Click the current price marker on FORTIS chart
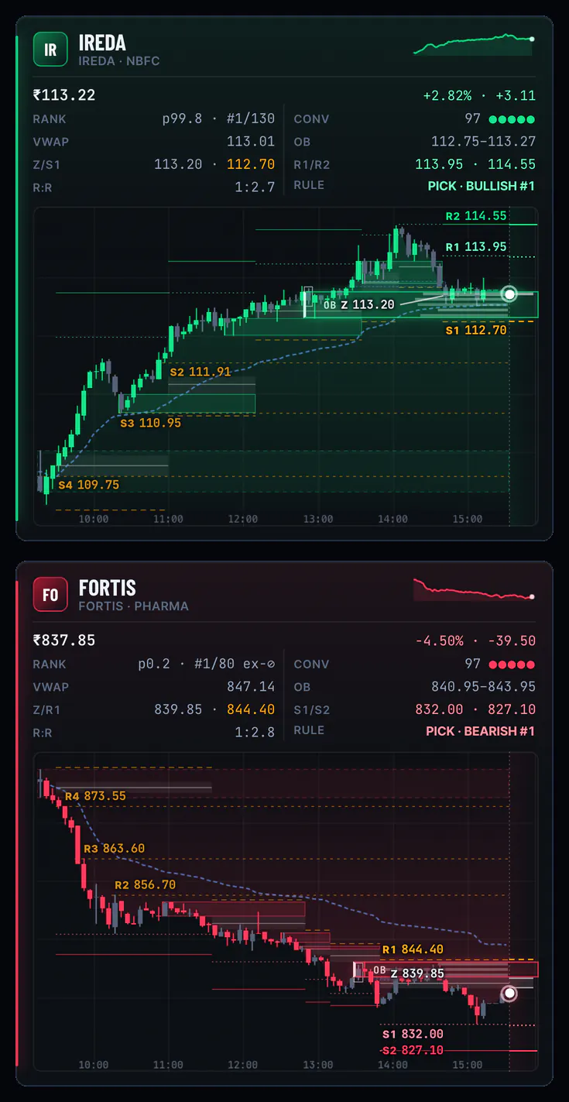Viewport: 569px width, 1102px height. tap(509, 994)
